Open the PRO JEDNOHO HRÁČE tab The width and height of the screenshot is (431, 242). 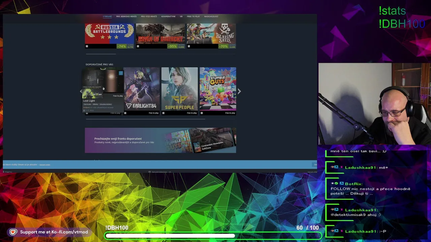coord(126,16)
